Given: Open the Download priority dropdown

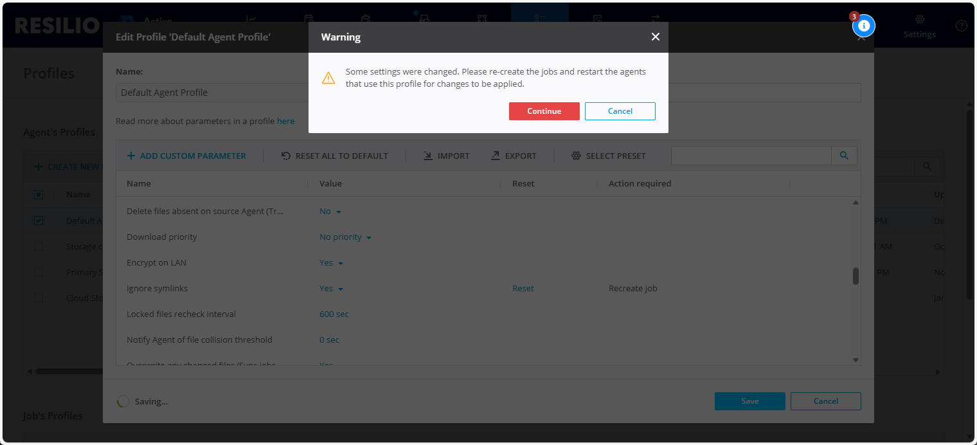Looking at the screenshot, I should click(x=345, y=237).
